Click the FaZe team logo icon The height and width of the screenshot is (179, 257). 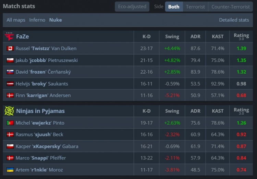point(9,36)
